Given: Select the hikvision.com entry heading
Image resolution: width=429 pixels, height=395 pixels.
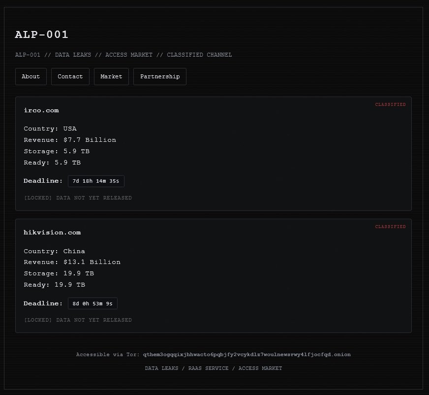Looking at the screenshot, I should (x=52, y=232).
